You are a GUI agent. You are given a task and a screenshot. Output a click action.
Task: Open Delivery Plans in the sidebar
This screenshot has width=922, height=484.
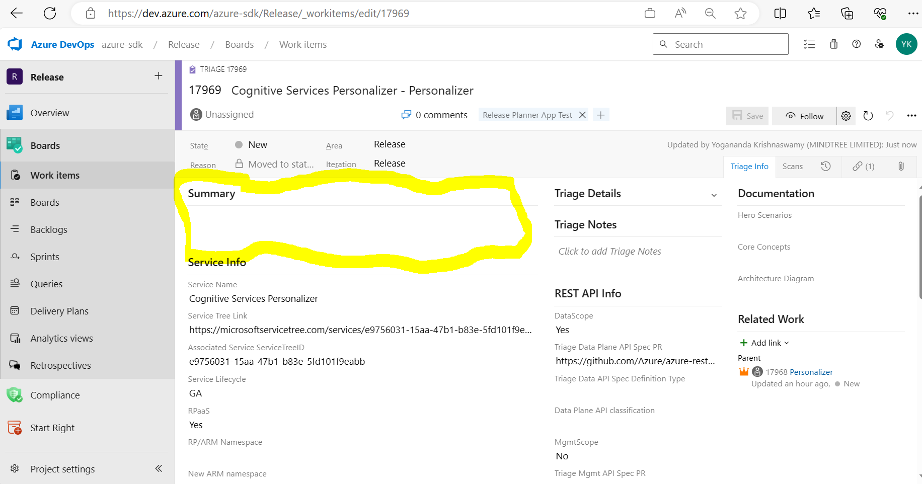click(x=59, y=310)
